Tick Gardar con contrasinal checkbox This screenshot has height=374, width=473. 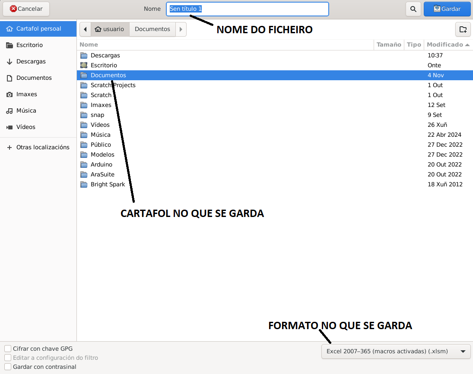(x=8, y=367)
